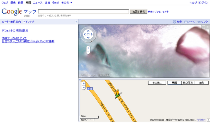Click the map overview expand arrow in corner
The image size is (210, 125).
[208, 120]
